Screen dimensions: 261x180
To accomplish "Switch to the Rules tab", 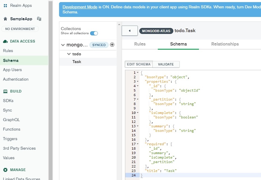I will (x=140, y=44).
